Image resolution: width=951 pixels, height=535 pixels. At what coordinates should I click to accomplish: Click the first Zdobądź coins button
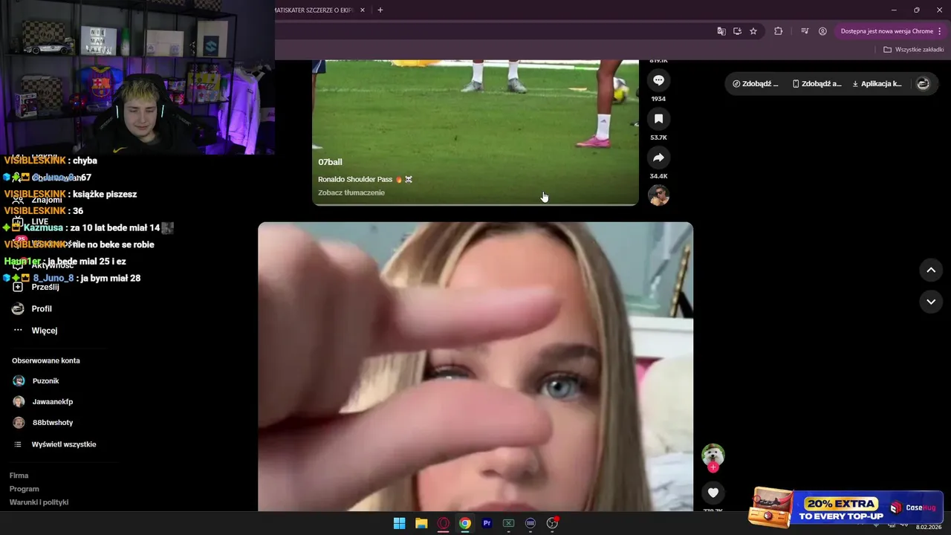coord(756,84)
